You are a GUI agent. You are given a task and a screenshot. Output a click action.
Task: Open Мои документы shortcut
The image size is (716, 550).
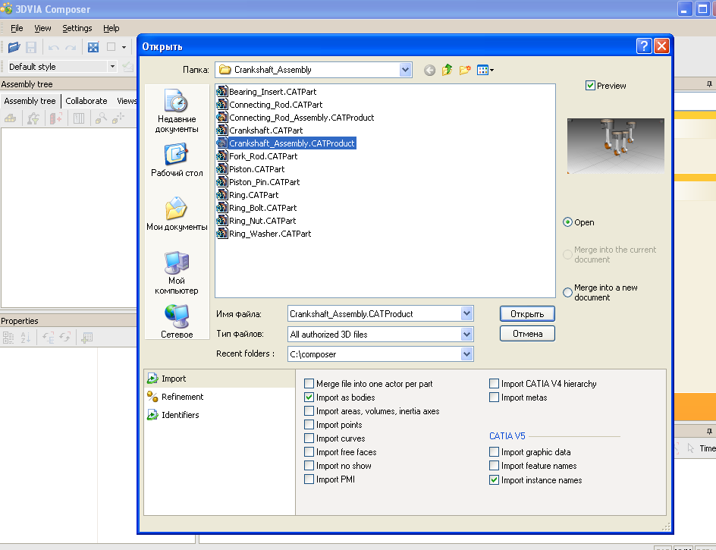point(177,214)
